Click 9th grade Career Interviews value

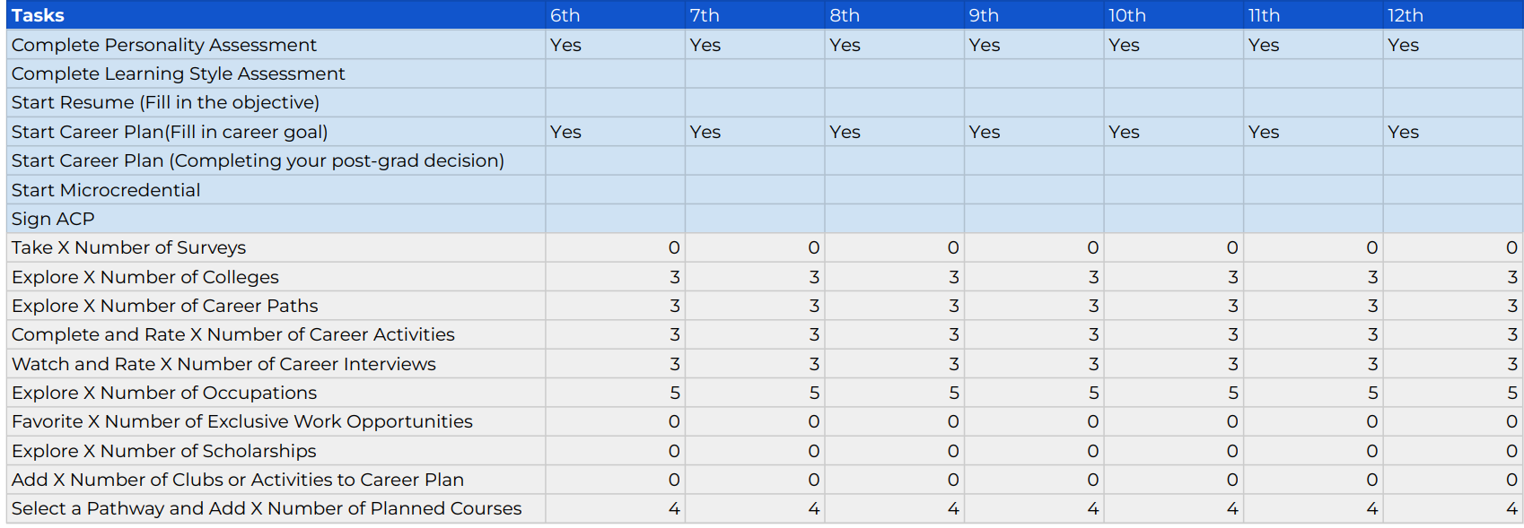1092,364
